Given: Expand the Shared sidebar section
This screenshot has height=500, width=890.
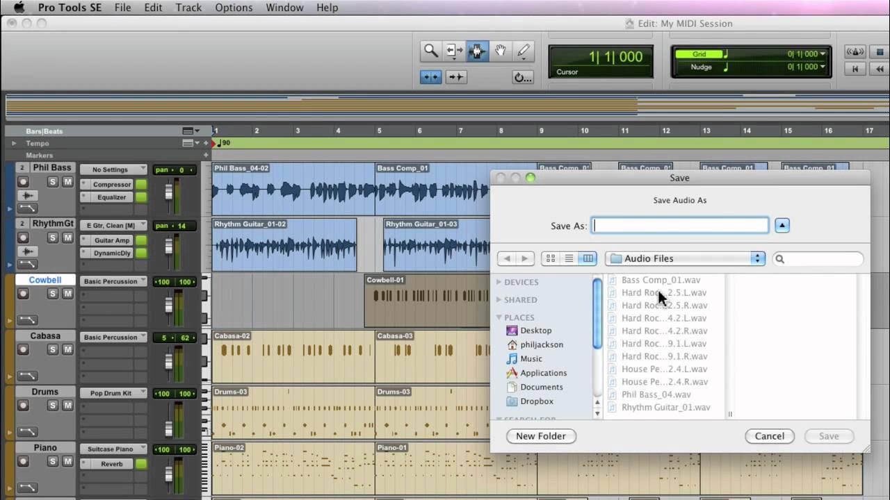Looking at the screenshot, I should [499, 300].
